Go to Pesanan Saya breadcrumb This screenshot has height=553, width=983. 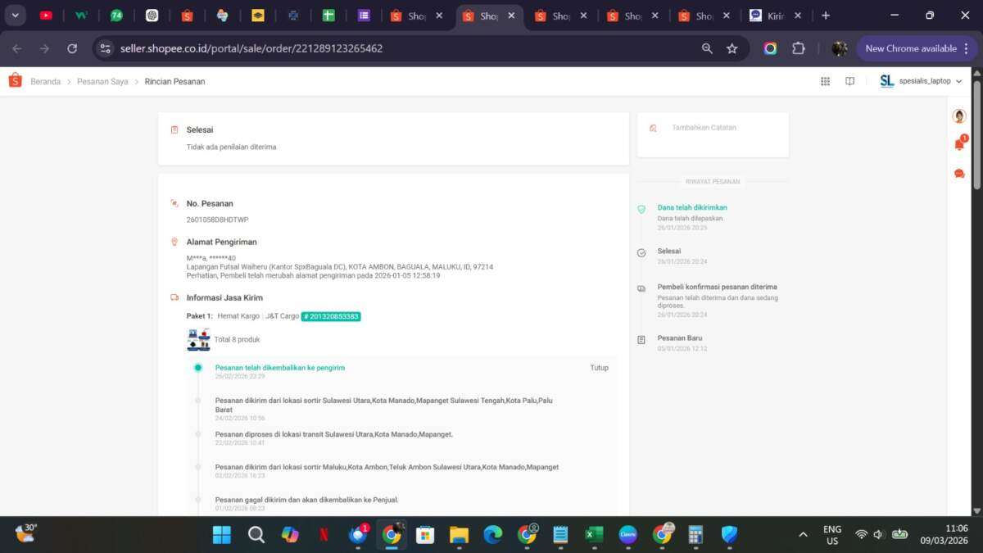point(102,82)
